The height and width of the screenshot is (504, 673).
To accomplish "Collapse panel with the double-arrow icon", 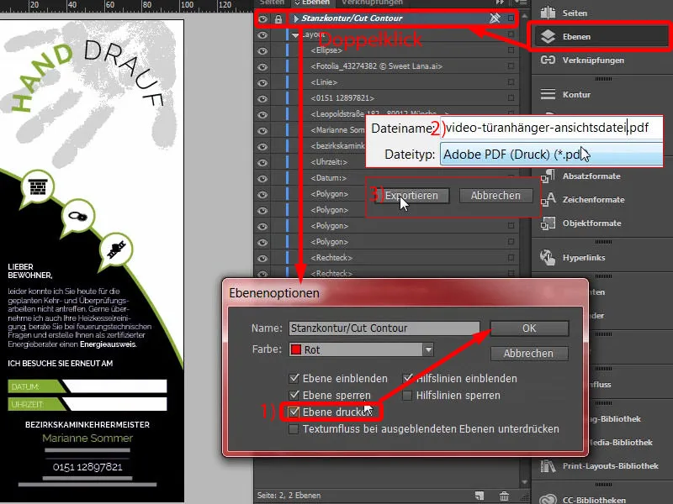I will [500, 3].
